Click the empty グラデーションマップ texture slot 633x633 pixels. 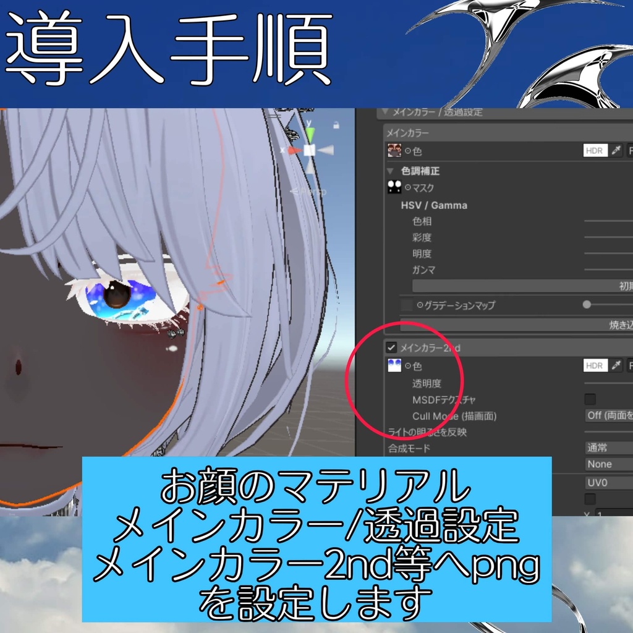[x=407, y=305]
